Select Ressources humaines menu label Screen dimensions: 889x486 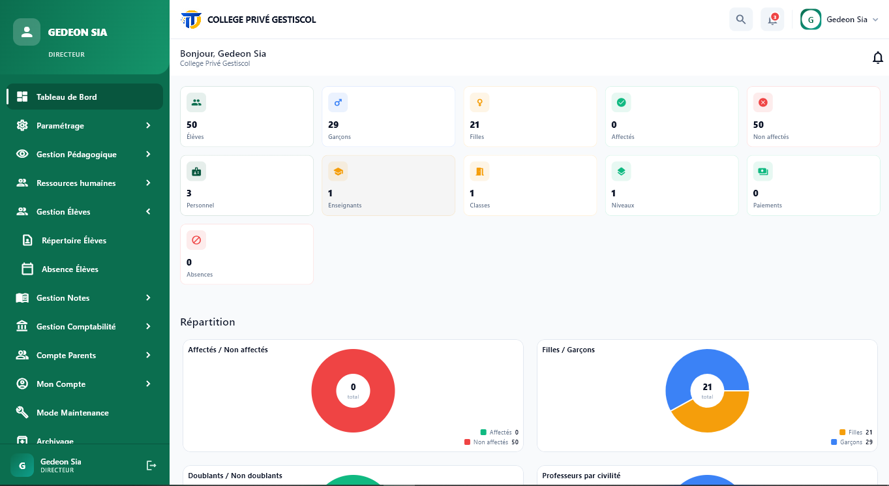[x=76, y=183]
